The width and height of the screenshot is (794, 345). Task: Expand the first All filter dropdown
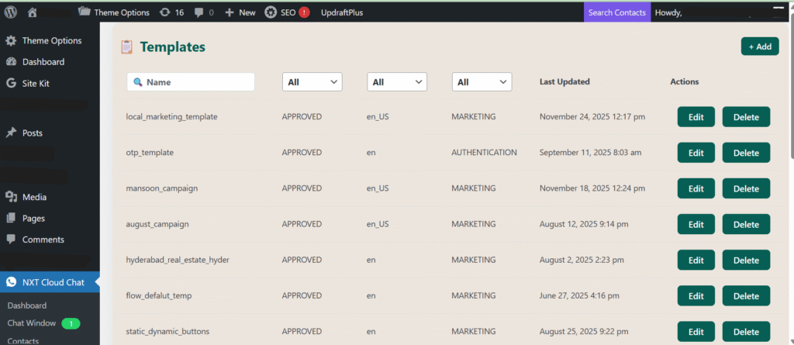312,81
